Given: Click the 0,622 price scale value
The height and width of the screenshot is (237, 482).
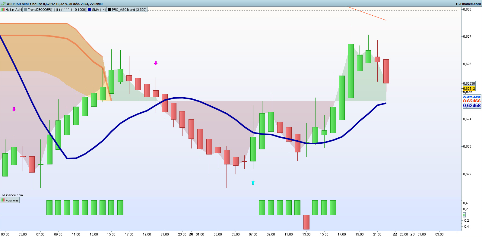Looking at the screenshot, I should tap(467, 174).
